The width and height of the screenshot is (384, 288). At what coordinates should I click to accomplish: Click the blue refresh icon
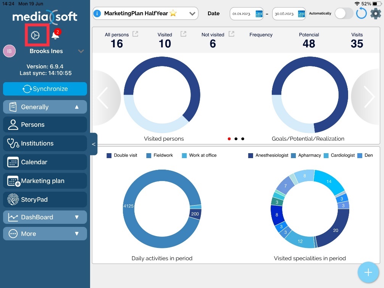pos(361,13)
